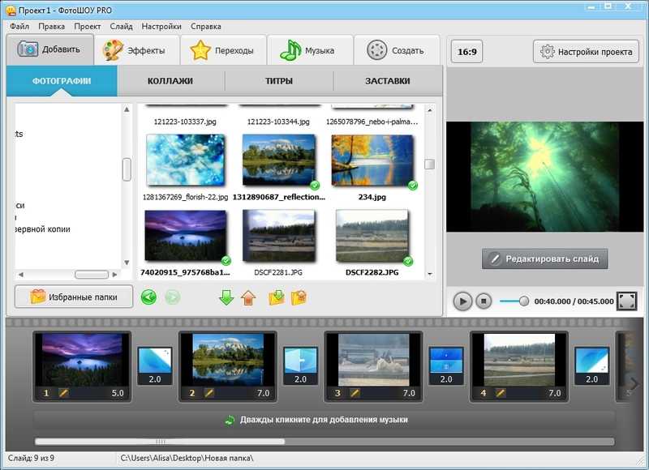Open Настройки проекта
The height and width of the screenshot is (470, 649).
tap(586, 52)
